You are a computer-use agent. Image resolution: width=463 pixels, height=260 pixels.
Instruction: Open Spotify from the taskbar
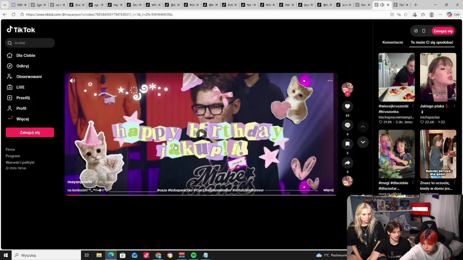194,255
